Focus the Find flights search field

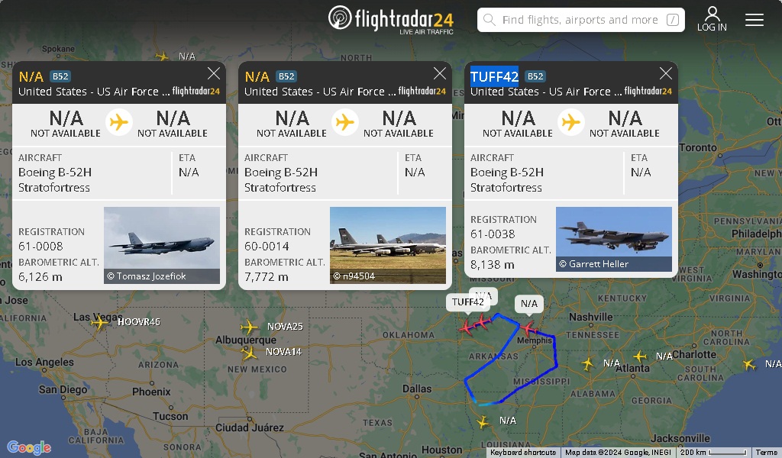point(580,20)
